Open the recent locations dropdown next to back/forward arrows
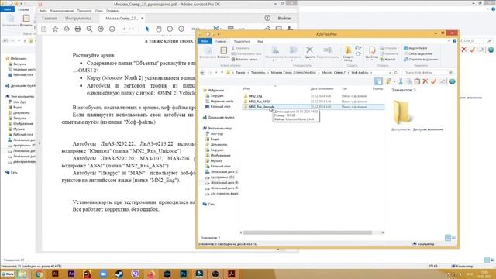Image resolution: width=496 pixels, height=279 pixels. pos(216,73)
